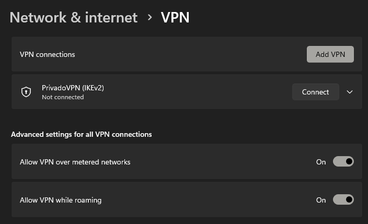This screenshot has height=224, width=368.
Task: Expand PrivadoVPN details with the chevron
Action: coord(350,92)
